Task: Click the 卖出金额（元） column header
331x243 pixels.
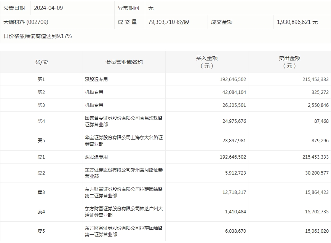Action: 289,62
